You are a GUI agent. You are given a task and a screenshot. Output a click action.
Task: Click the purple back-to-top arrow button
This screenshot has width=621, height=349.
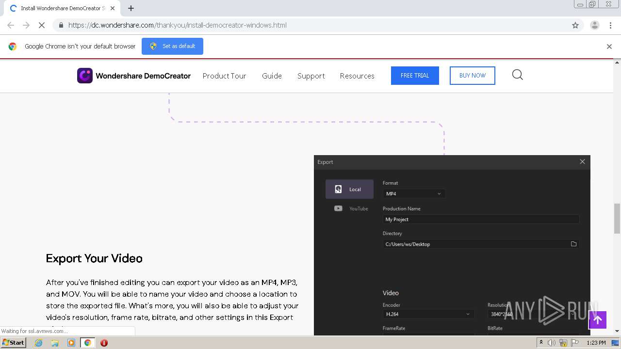point(598,319)
